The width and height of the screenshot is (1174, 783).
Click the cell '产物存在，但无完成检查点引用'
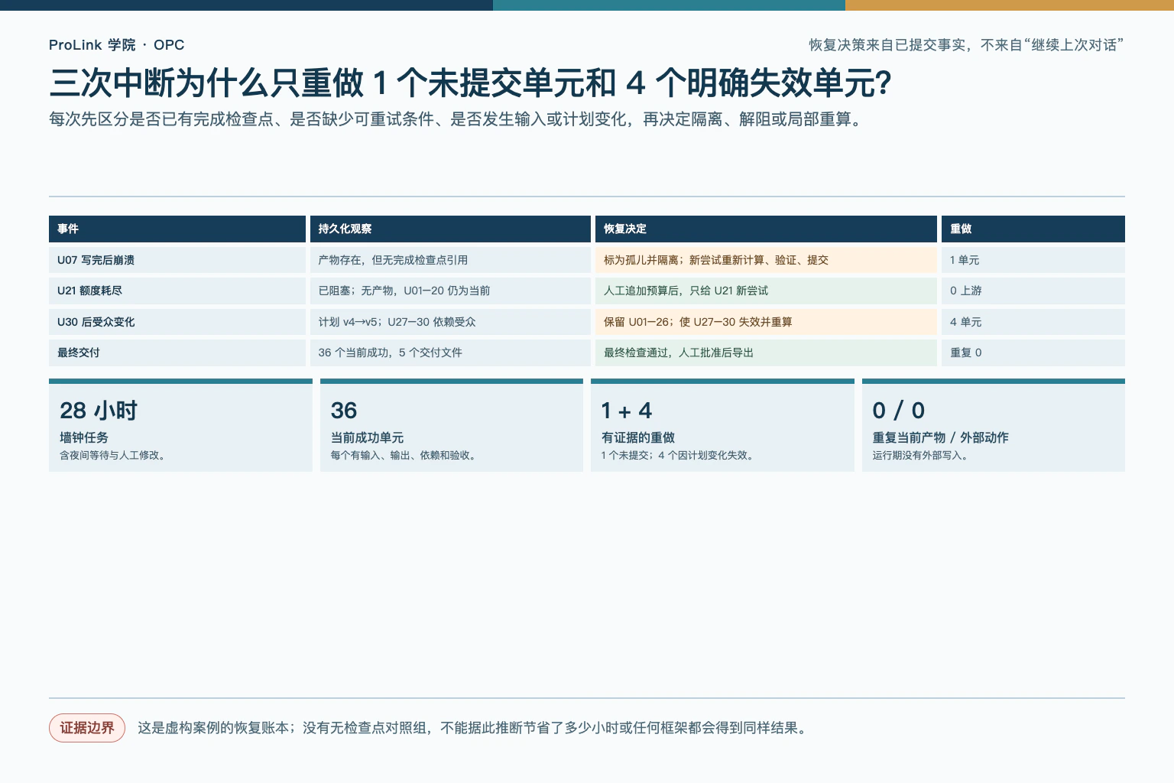[450, 260]
